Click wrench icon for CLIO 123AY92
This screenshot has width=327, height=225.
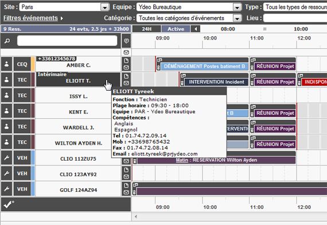7,173
